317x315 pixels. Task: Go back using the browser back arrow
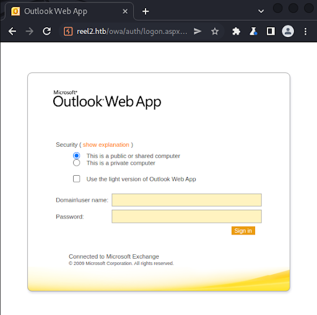click(12, 32)
